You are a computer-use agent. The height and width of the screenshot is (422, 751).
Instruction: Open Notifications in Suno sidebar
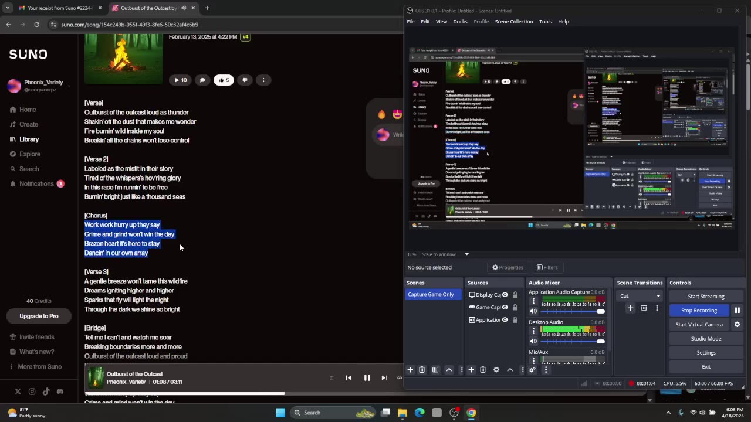pyautogui.click(x=36, y=184)
